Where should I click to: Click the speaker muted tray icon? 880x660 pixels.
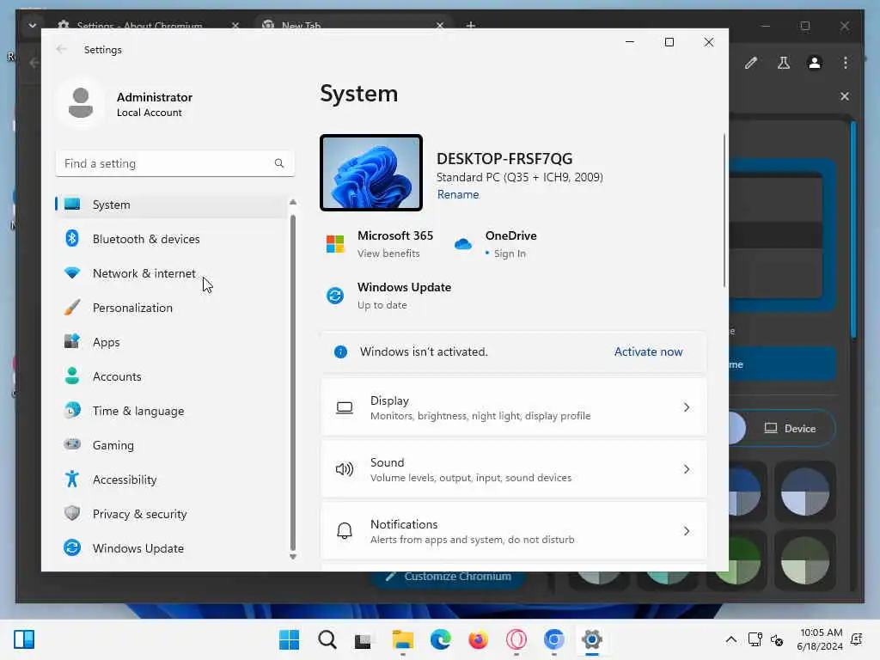click(777, 639)
